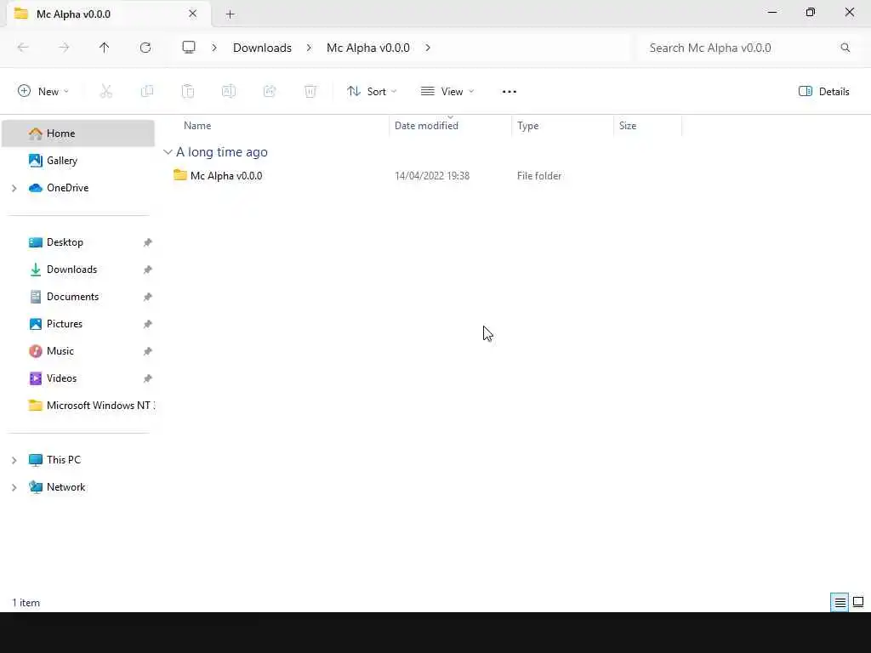
Task: Click the pin icon next to Documents
Action: point(148,297)
